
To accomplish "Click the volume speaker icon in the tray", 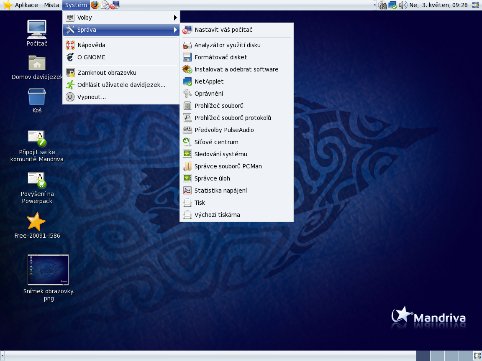I will click(403, 5).
